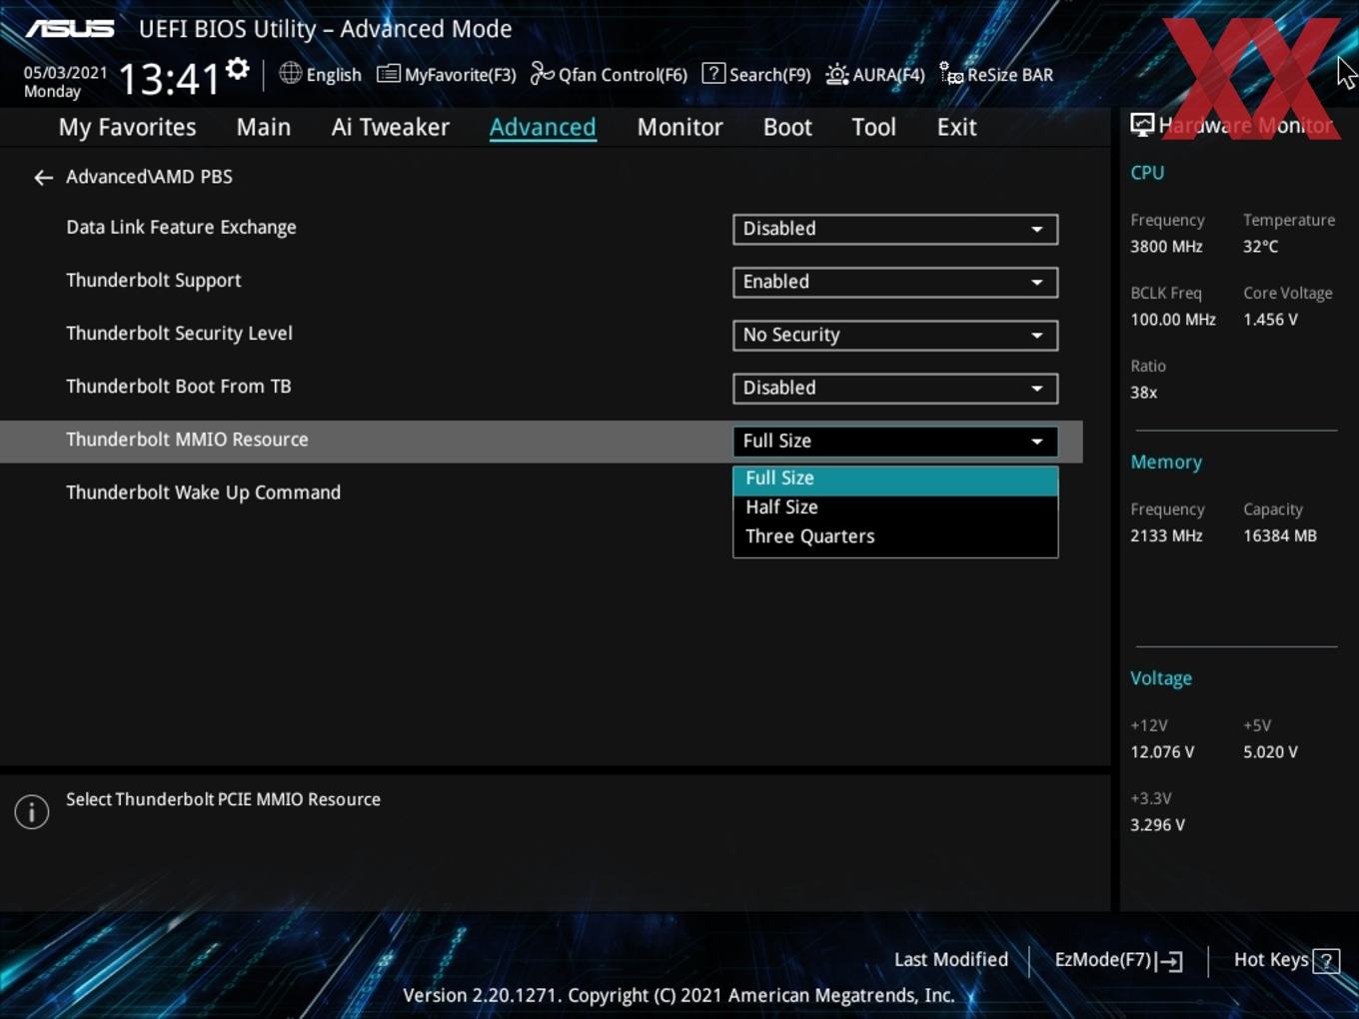The width and height of the screenshot is (1359, 1019).
Task: Select Thunderbolt Wake Up Command row
Action: (x=203, y=493)
